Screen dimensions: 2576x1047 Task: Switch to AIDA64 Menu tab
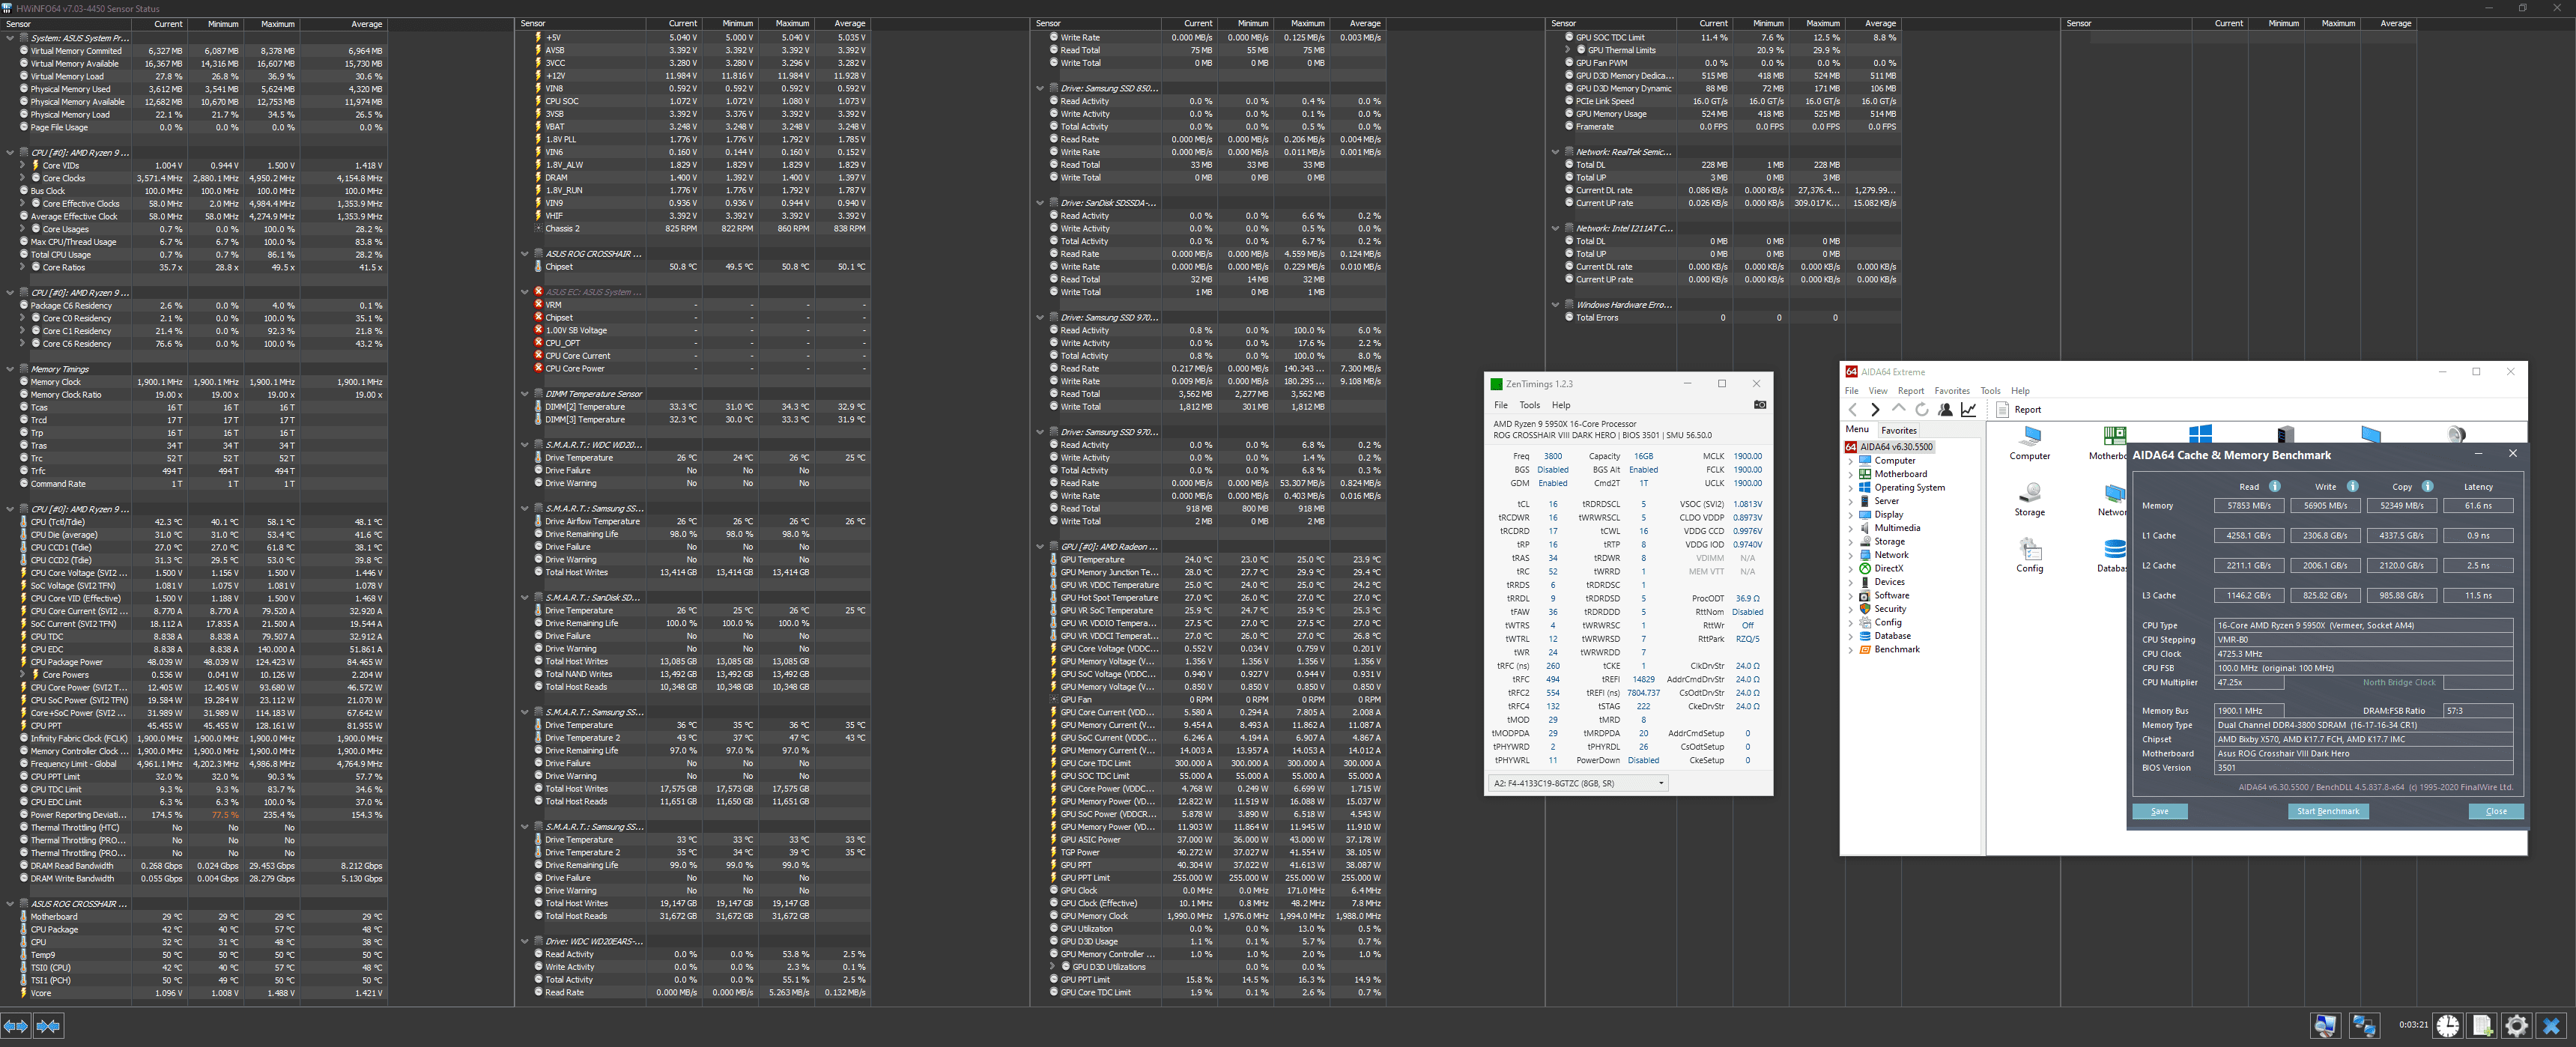pyautogui.click(x=1856, y=429)
